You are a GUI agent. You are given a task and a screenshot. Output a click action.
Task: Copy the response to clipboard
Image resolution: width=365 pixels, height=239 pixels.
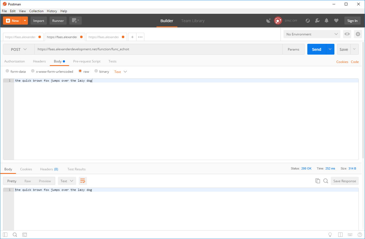pos(318,181)
